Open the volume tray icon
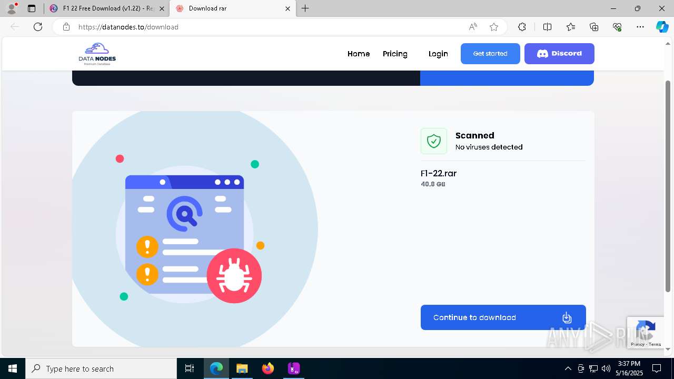The height and width of the screenshot is (379, 674). [606, 368]
